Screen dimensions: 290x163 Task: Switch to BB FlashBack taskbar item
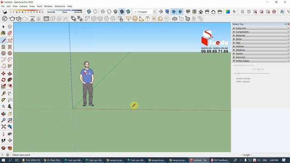[x=220, y=160]
